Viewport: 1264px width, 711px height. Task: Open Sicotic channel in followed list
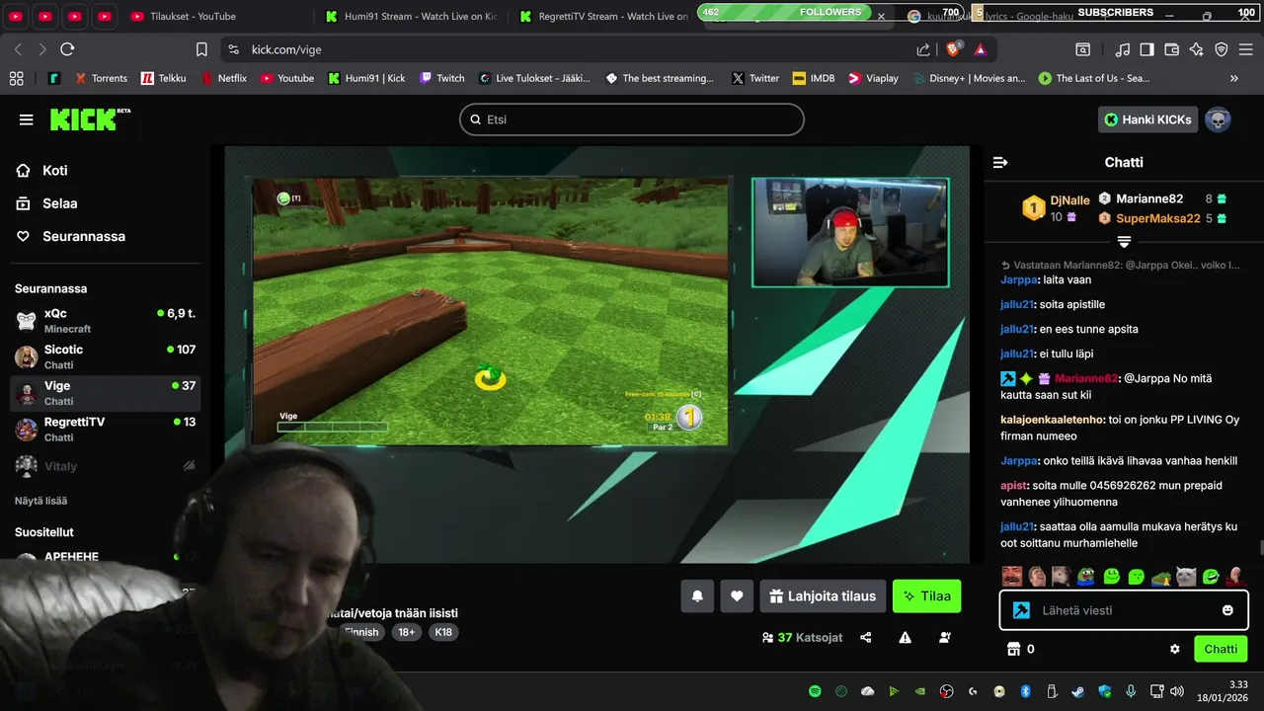point(106,356)
